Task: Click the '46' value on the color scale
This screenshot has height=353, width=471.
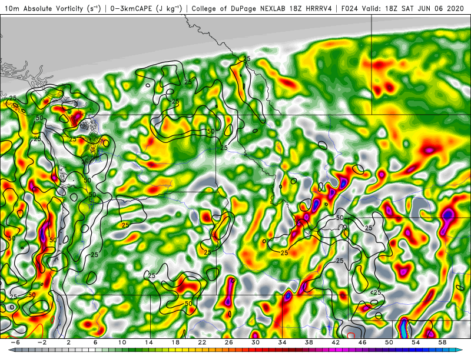Action: [x=362, y=342]
